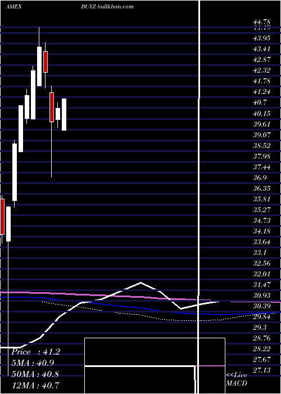
Task: Click the 30.93 price axis label
Action: 261,295
